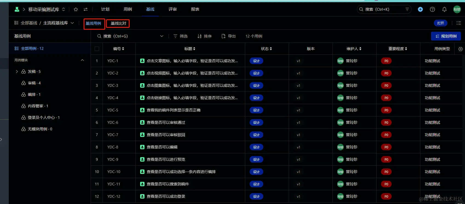Select the 登录及个人中心 module
The height and width of the screenshot is (204, 465).
44,117
